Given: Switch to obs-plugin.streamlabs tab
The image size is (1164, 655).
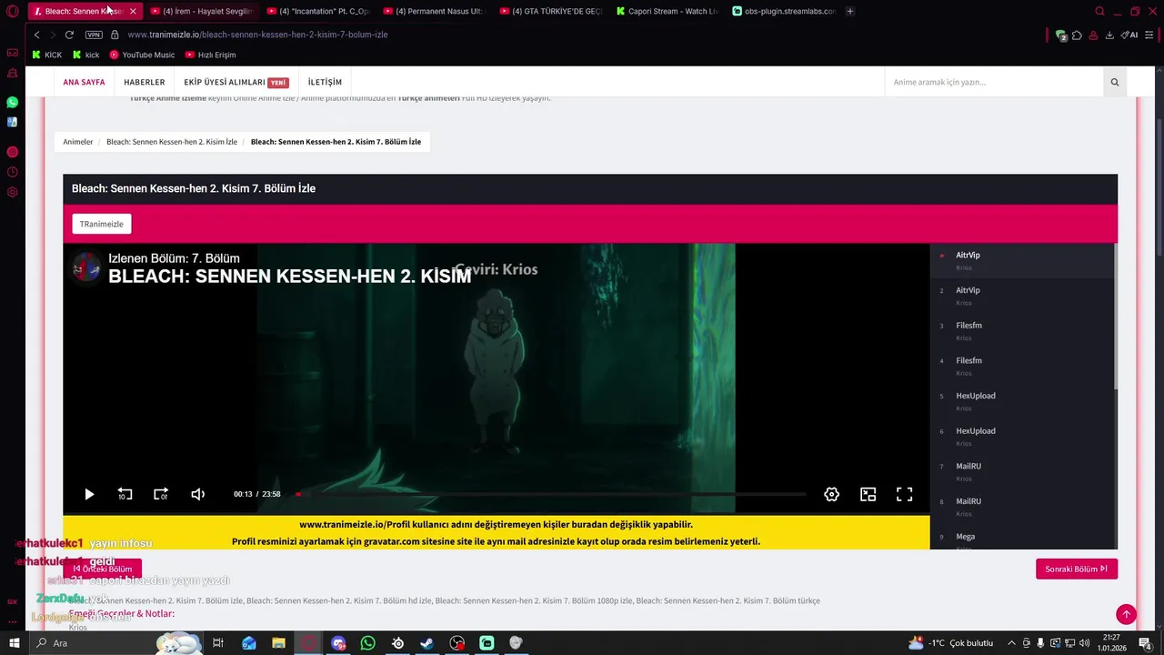Looking at the screenshot, I should (x=784, y=11).
